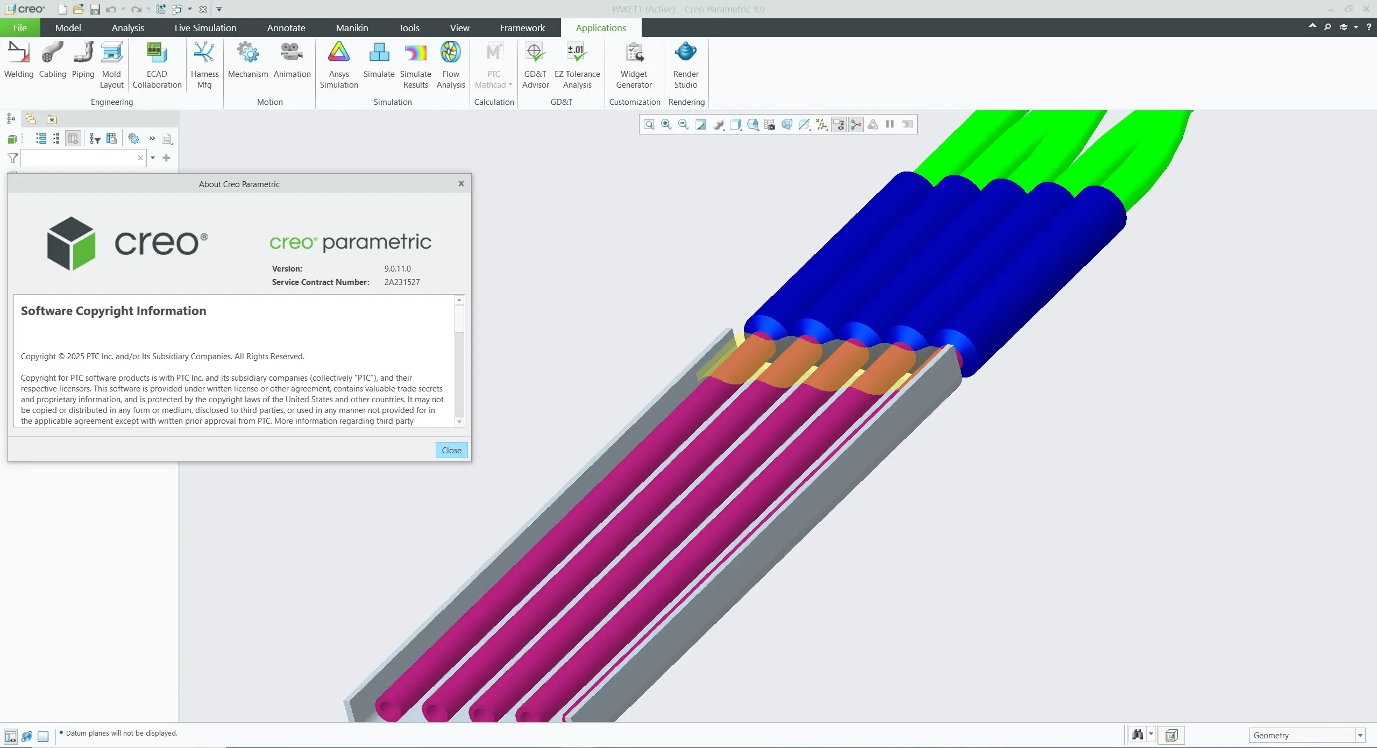
Task: Switch to the Manikin tab
Action: point(352,28)
